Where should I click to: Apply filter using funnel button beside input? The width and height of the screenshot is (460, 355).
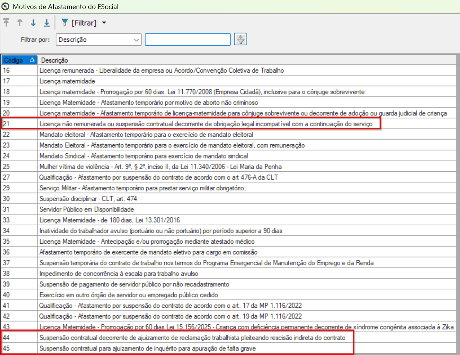[241, 39]
